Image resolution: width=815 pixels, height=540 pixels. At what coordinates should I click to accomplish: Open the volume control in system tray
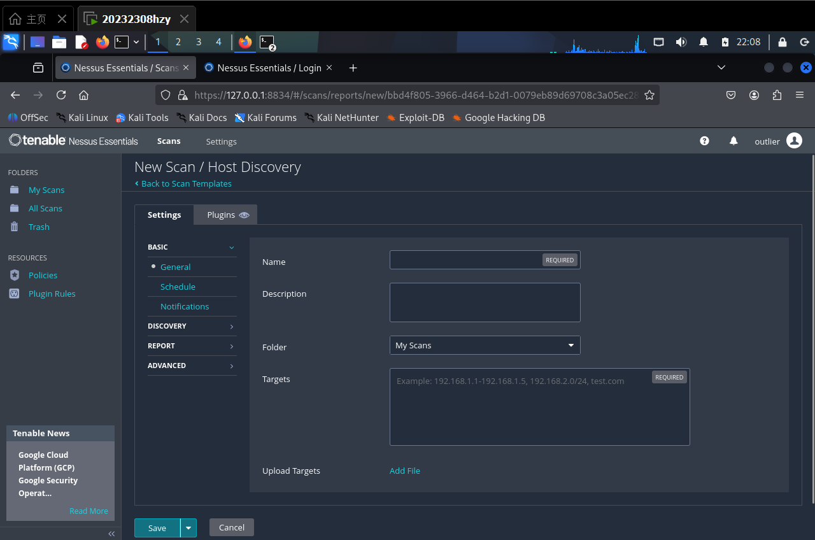point(681,42)
